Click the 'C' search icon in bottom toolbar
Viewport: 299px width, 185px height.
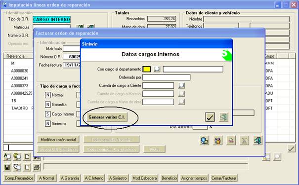click(x=17, y=157)
